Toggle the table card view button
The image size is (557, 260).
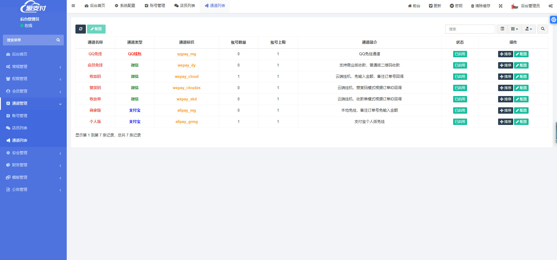(x=502, y=29)
